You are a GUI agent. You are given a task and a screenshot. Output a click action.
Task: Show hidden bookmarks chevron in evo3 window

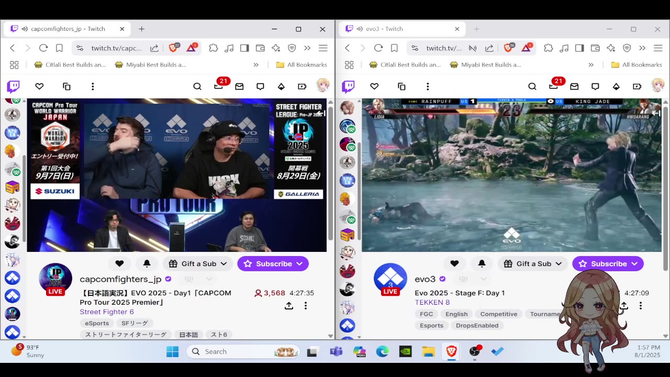pos(591,65)
